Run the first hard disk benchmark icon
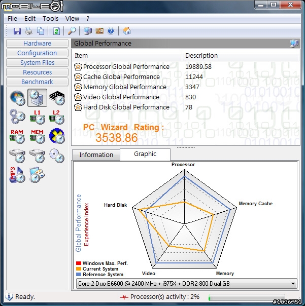This screenshot has width=305, height=306. pyautogui.click(x=17, y=156)
